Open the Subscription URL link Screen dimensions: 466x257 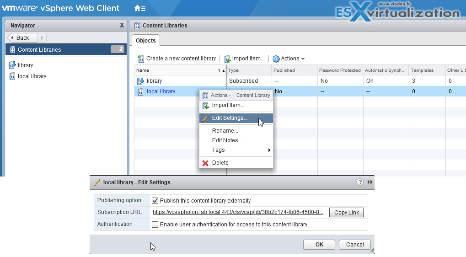pos(238,212)
